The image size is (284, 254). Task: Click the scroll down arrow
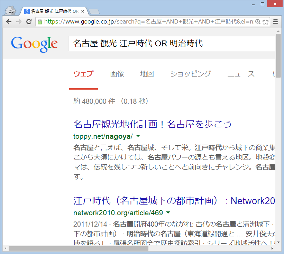click(x=278, y=242)
